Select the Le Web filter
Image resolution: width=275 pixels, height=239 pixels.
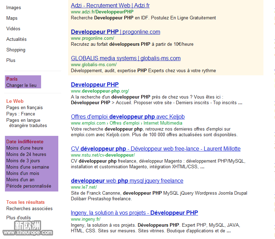[x=15, y=101]
